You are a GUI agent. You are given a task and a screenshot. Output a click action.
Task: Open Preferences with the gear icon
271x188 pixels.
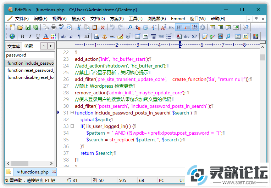pos(203,27)
